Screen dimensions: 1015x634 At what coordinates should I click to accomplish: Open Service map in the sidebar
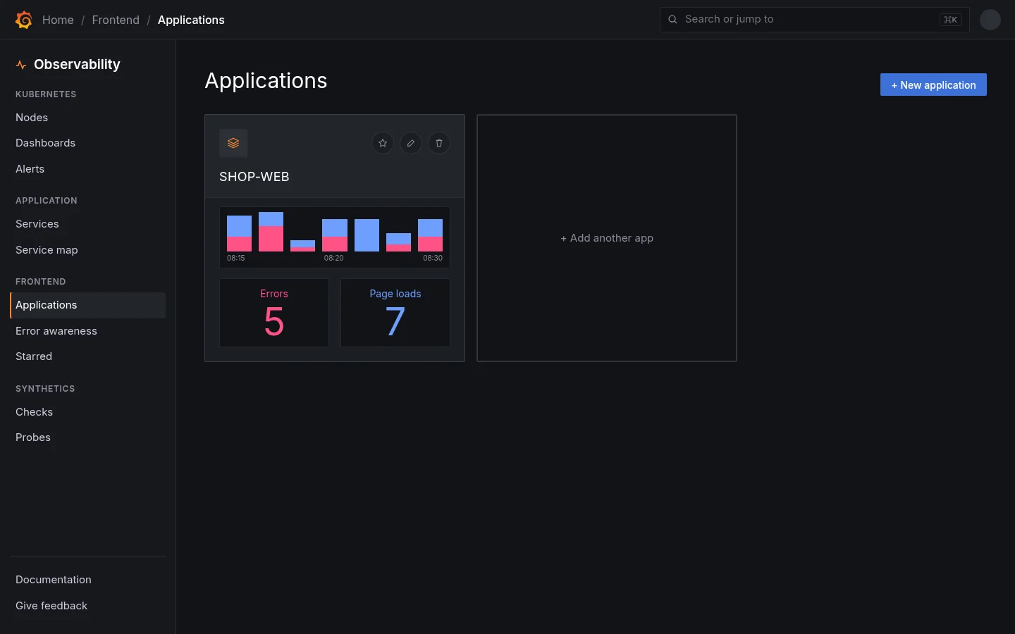(x=87, y=250)
